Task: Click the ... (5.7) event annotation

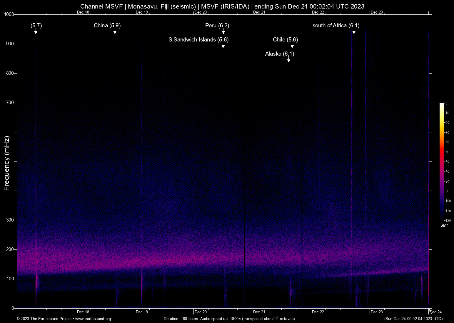Action: [33, 26]
